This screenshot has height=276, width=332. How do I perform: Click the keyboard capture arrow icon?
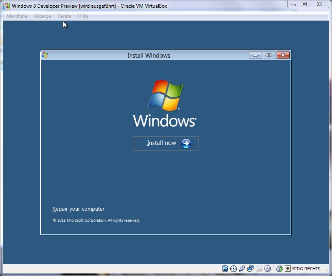[288, 269]
